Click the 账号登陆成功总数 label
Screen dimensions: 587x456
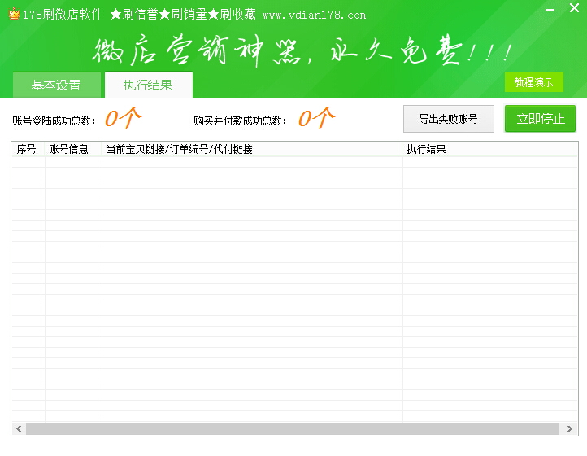(x=54, y=121)
